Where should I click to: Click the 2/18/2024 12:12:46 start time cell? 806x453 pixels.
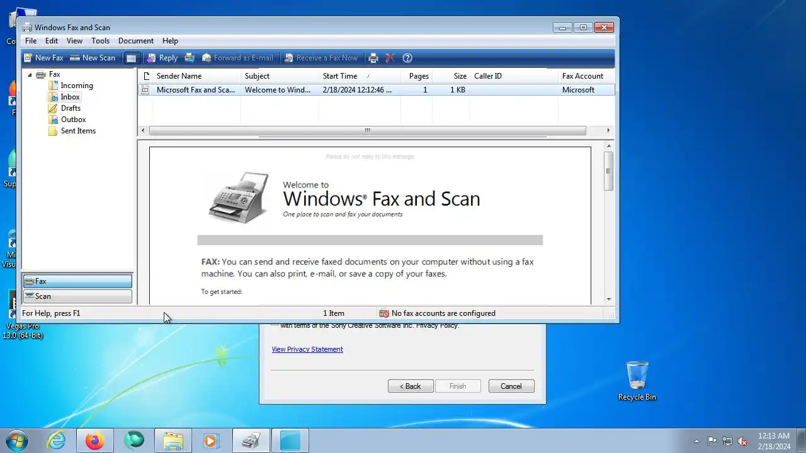[357, 90]
